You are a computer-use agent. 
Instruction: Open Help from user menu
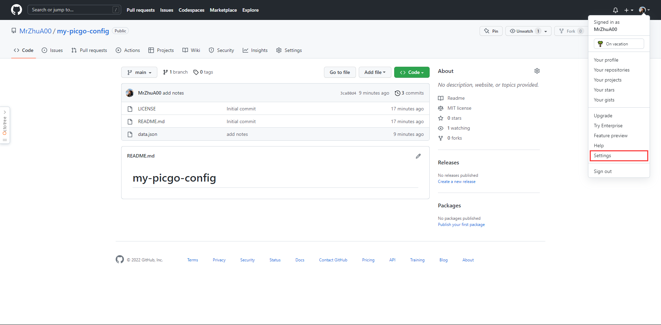619,145
